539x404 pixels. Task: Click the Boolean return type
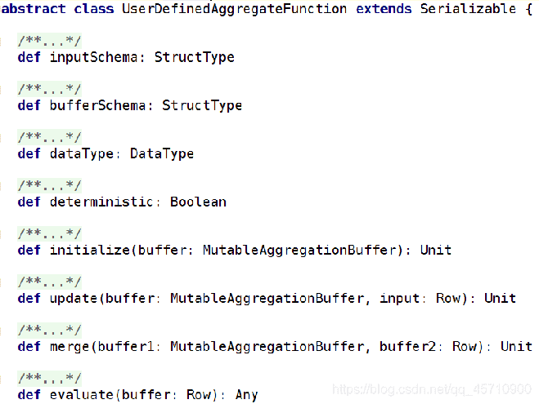(x=199, y=202)
